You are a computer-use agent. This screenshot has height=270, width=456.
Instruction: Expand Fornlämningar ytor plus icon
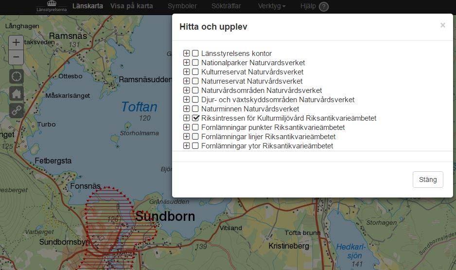[x=186, y=146]
